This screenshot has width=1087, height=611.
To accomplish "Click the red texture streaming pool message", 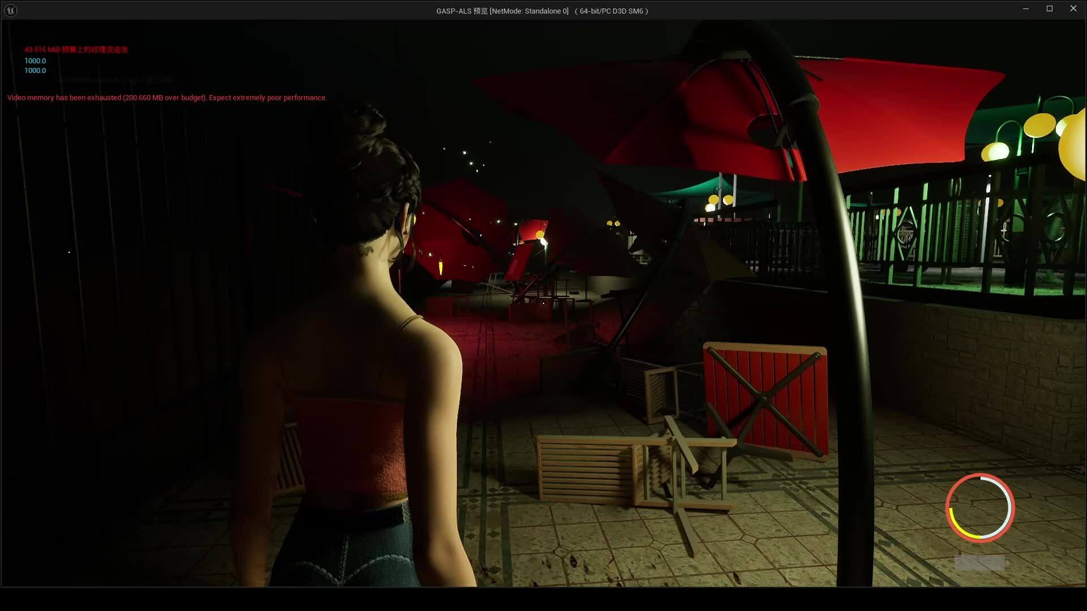I will pyautogui.click(x=76, y=50).
